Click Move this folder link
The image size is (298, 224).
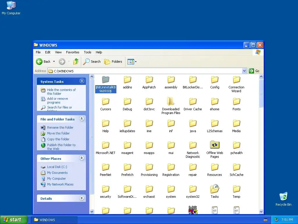pyautogui.click(x=58, y=133)
